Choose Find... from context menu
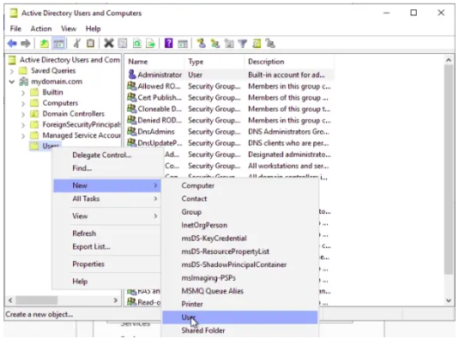Image resolution: width=465 pixels, height=345 pixels. point(107,168)
